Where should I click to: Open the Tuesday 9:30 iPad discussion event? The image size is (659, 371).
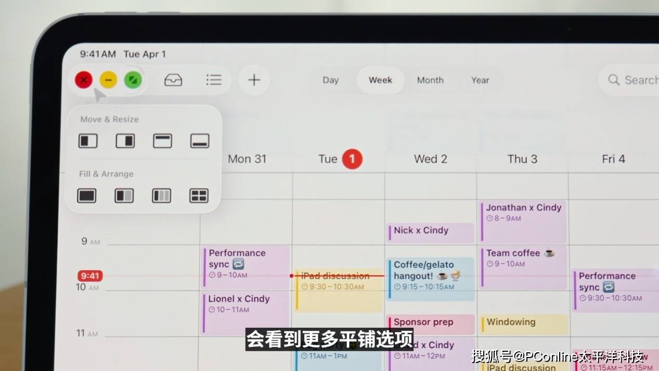(339, 290)
